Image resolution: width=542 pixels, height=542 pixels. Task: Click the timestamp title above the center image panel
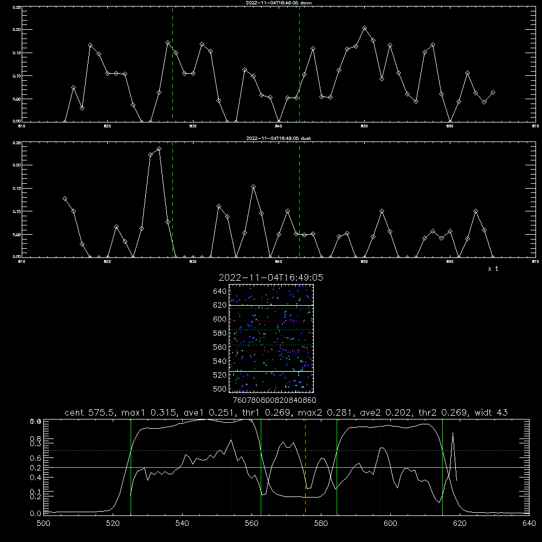point(271,278)
